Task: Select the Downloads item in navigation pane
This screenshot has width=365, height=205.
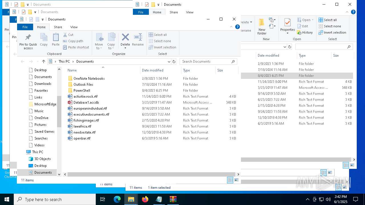Action: pyautogui.click(x=43, y=84)
